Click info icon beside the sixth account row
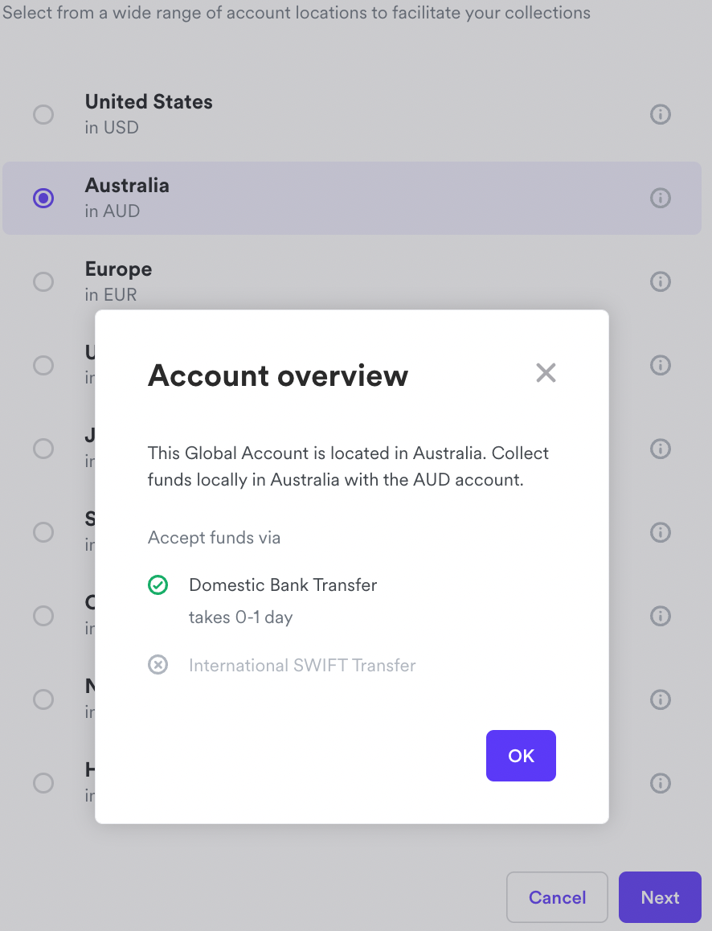 (661, 532)
